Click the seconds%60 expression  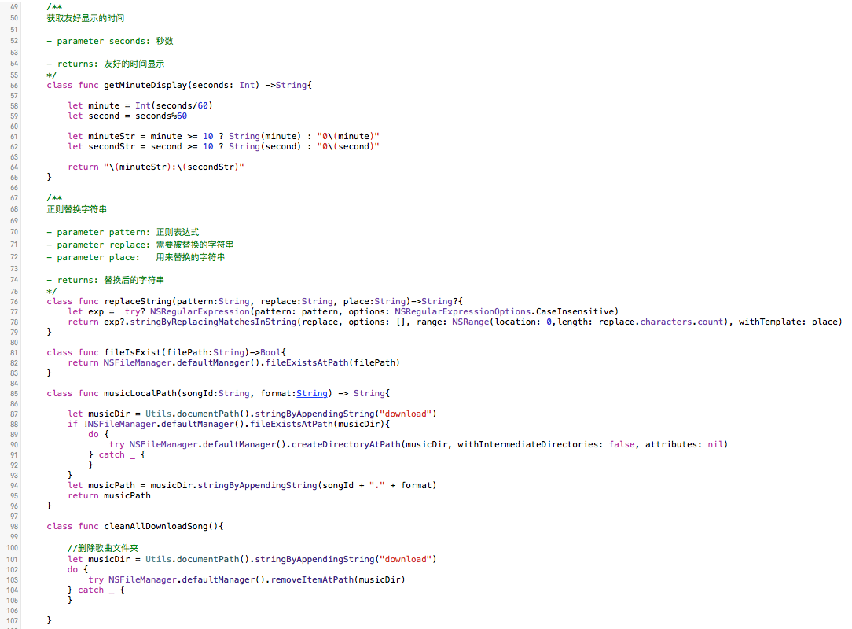tap(161, 116)
